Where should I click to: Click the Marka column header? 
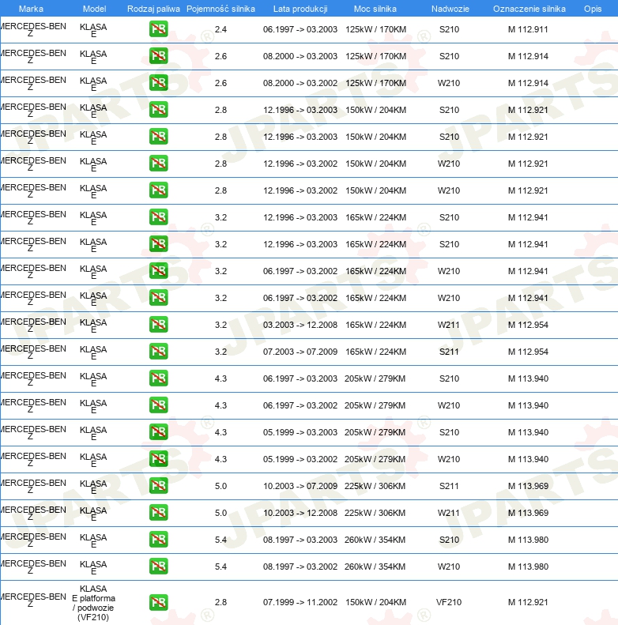click(x=31, y=8)
